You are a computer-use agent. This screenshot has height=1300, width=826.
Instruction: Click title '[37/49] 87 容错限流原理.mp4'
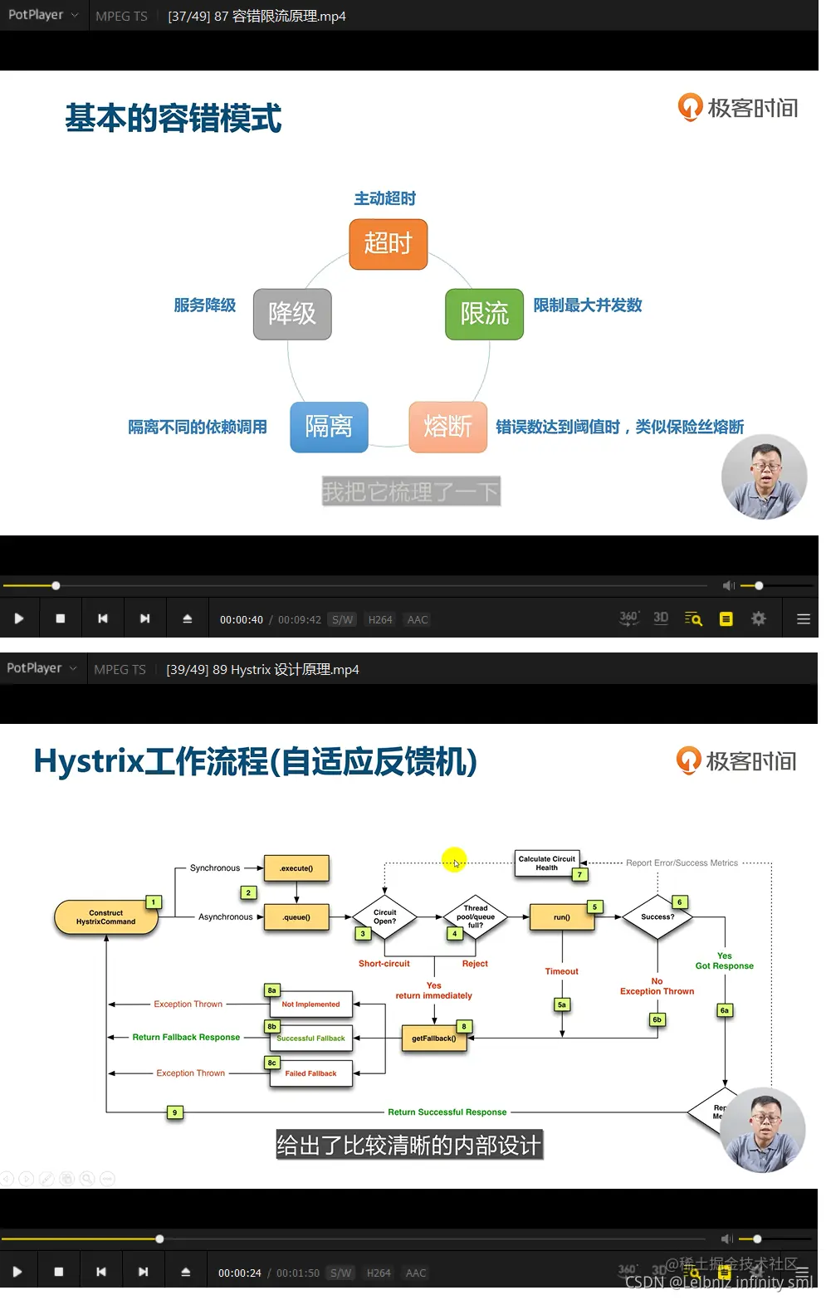257,16
